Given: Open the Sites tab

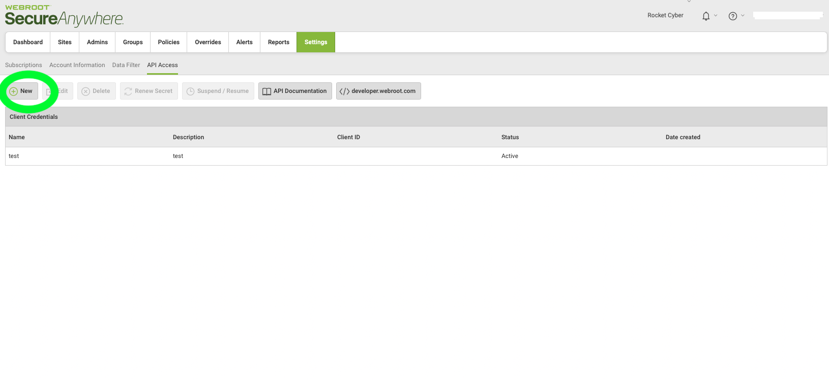Looking at the screenshot, I should pyautogui.click(x=65, y=42).
